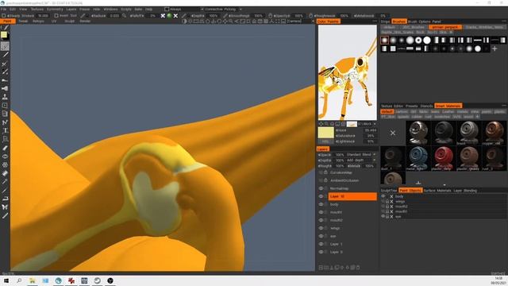Open the Windows menu
Image resolution: width=508 pixels, height=286 pixels.
(110, 9)
